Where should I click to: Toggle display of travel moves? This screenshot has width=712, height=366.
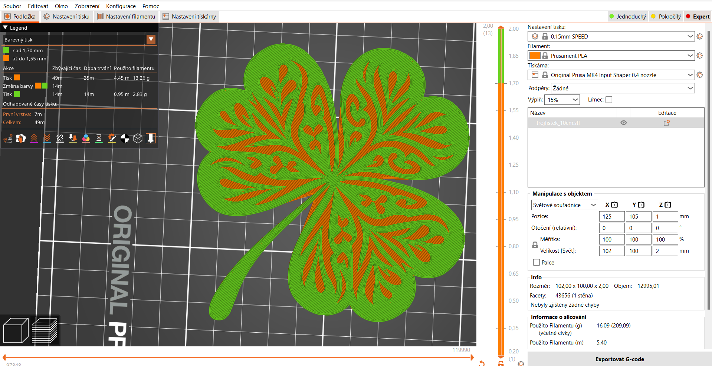point(7,138)
